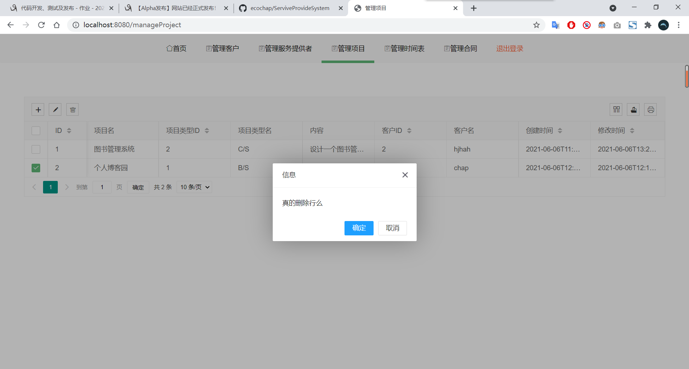Screen dimensions: 689x369
Task: Cancel deletion with 取消 button
Action: pyautogui.click(x=393, y=228)
